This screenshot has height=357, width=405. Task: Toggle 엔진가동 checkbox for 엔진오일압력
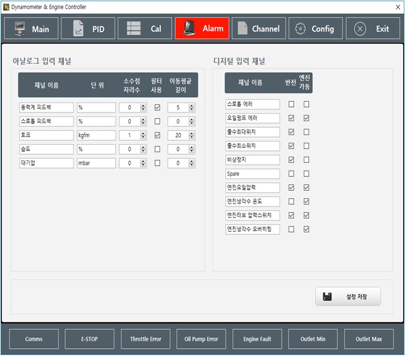click(x=306, y=188)
